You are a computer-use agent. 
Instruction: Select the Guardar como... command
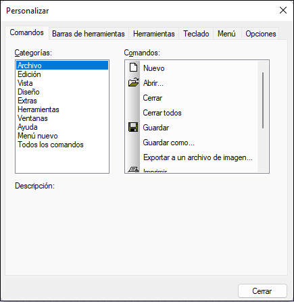191,143
